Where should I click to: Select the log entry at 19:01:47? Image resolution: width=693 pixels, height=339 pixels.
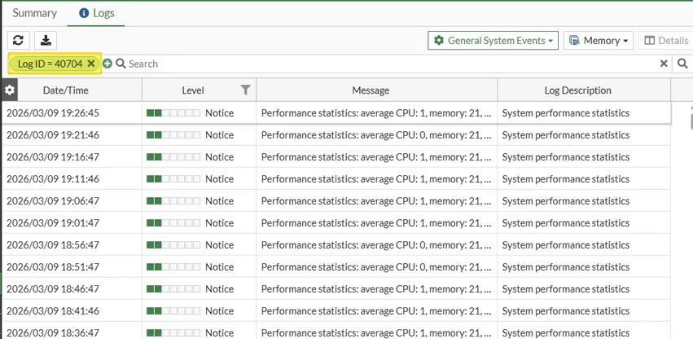click(x=336, y=222)
